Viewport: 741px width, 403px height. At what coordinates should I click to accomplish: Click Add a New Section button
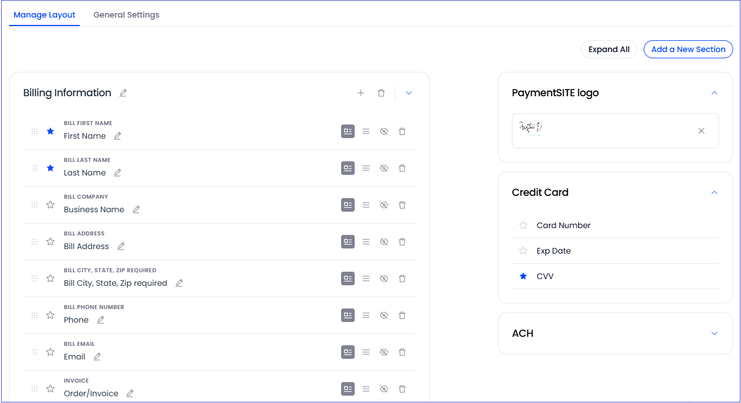pyautogui.click(x=688, y=49)
